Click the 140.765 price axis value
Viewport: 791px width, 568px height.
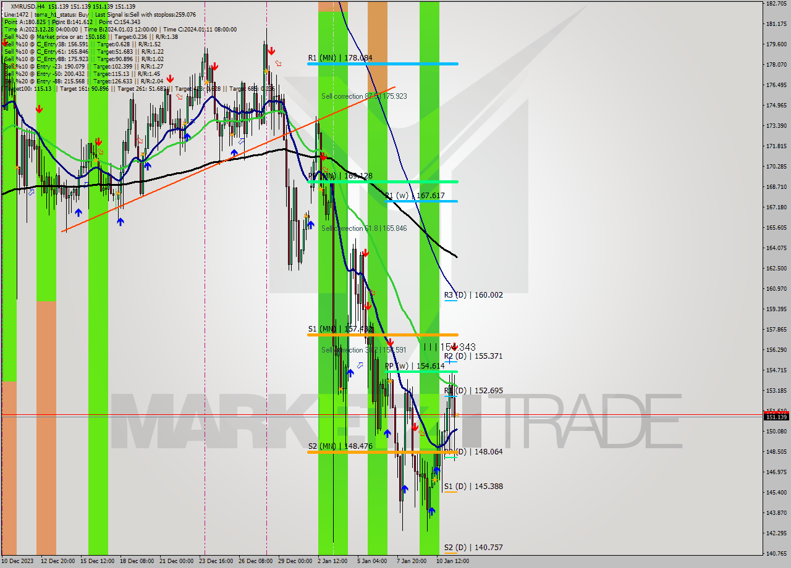pos(776,554)
